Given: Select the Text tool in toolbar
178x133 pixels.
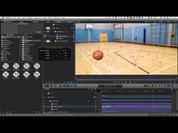Looking at the screenshot, I should [70, 86].
